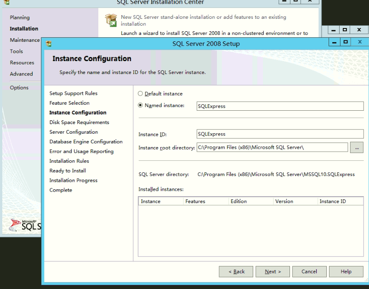Viewport: 369px width, 289px height.
Task: Click the Installation Rules step
Action: click(69, 161)
